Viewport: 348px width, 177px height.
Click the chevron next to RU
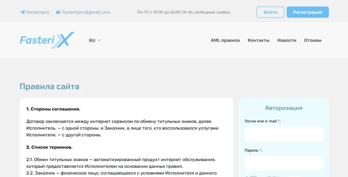99,40
